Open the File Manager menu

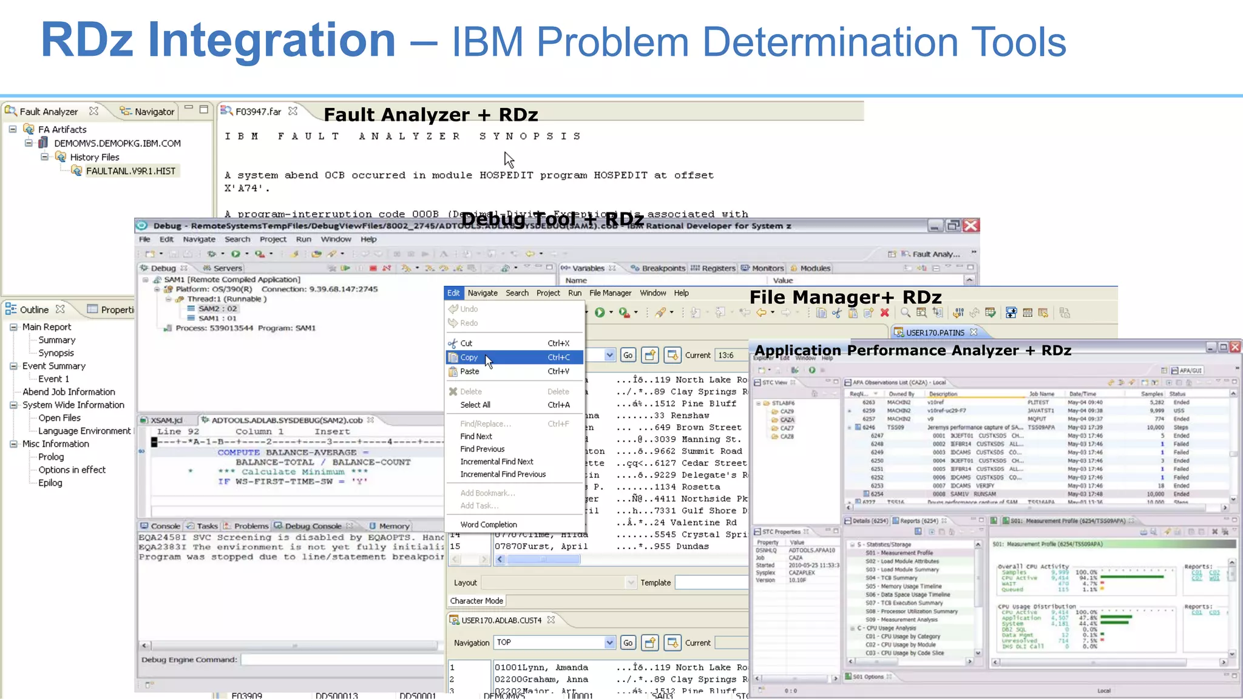pos(610,292)
